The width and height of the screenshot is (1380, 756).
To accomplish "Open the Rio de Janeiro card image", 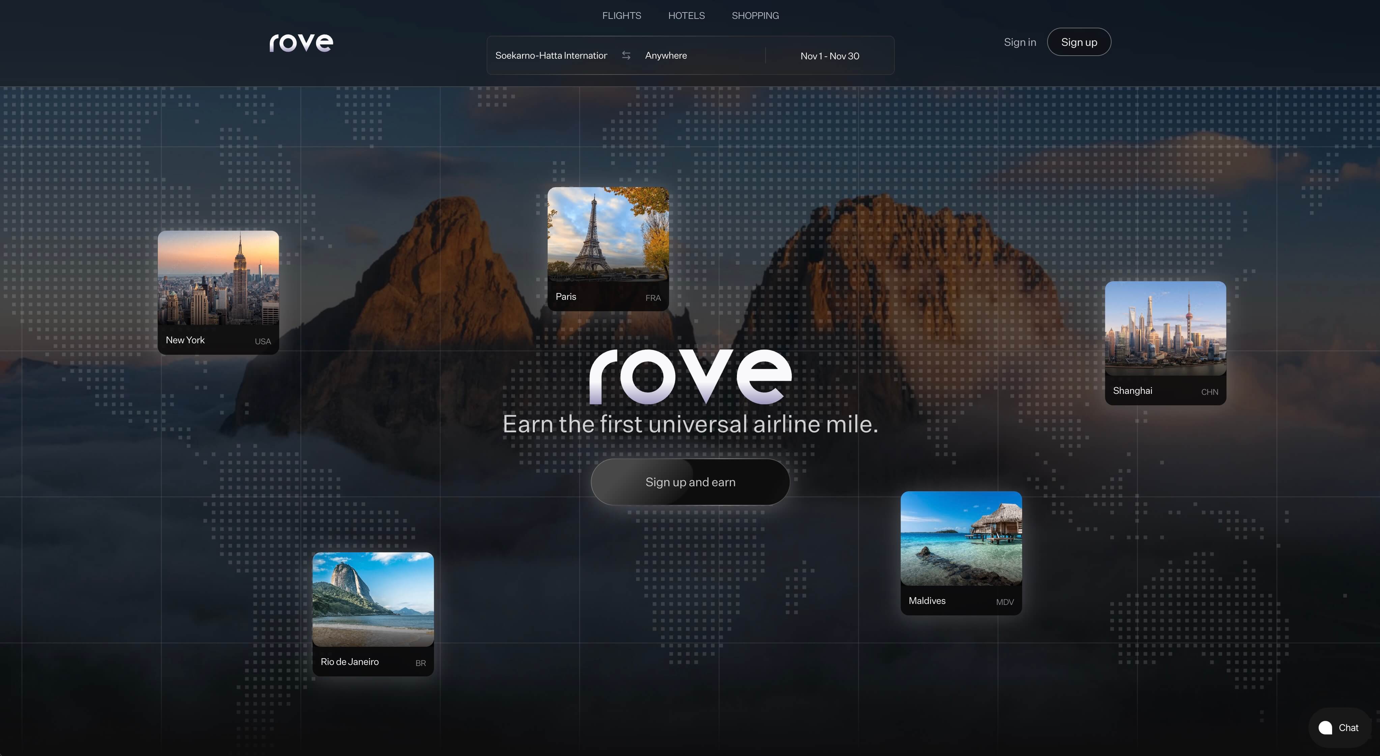I will 373,600.
